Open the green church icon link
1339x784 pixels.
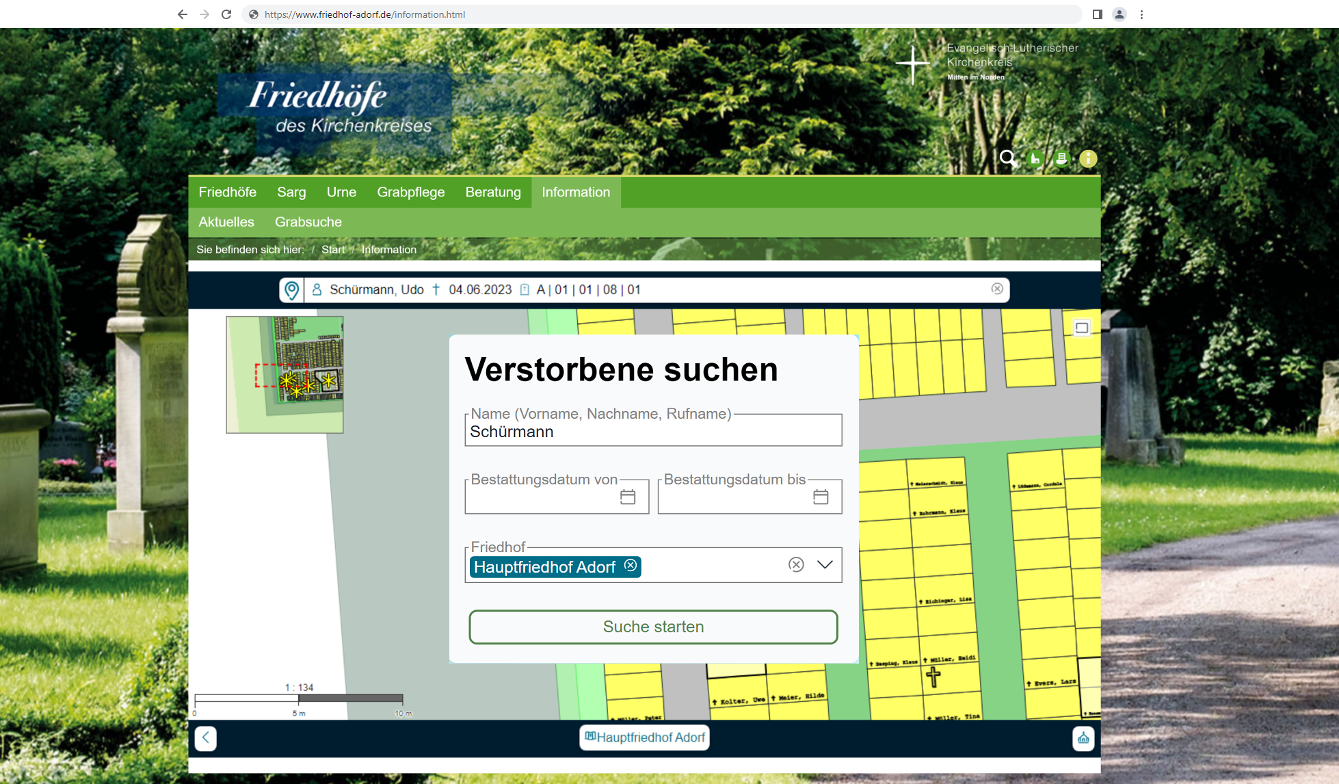[x=1036, y=159]
